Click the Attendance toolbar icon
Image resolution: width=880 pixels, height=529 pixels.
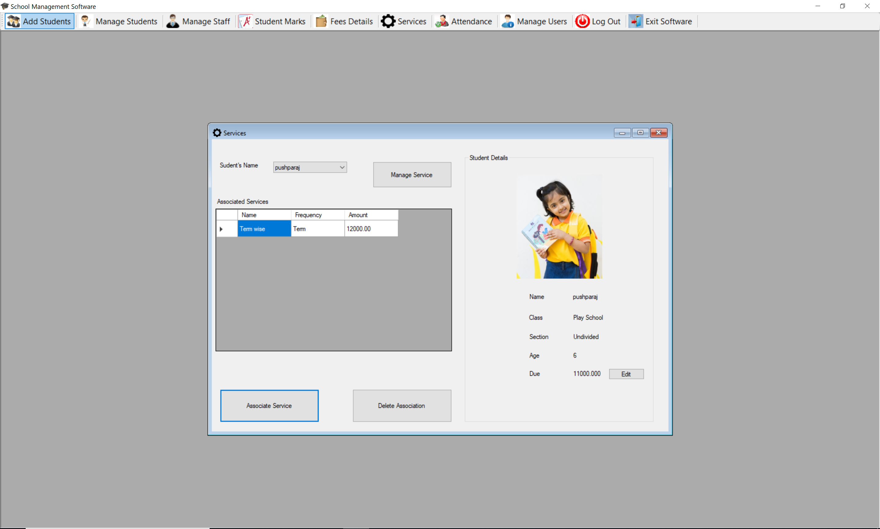click(x=442, y=21)
